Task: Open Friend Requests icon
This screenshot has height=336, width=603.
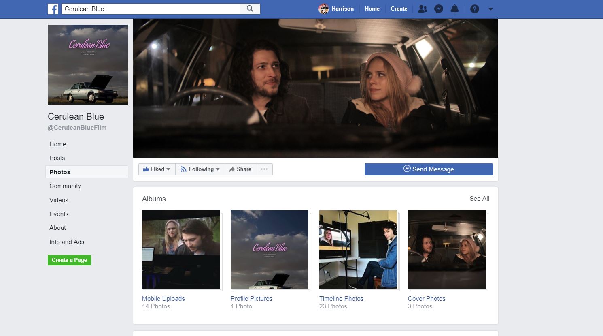Action: (x=423, y=9)
